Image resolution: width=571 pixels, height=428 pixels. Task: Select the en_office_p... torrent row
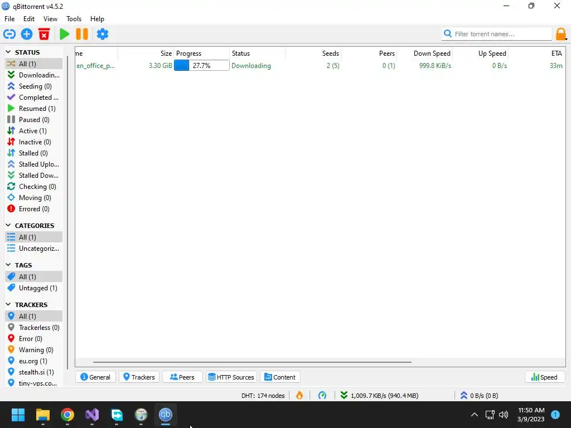[320, 66]
